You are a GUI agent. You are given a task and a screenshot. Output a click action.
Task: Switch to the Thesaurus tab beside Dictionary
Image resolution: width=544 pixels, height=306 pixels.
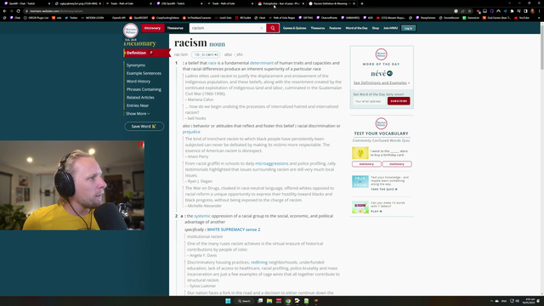[175, 28]
